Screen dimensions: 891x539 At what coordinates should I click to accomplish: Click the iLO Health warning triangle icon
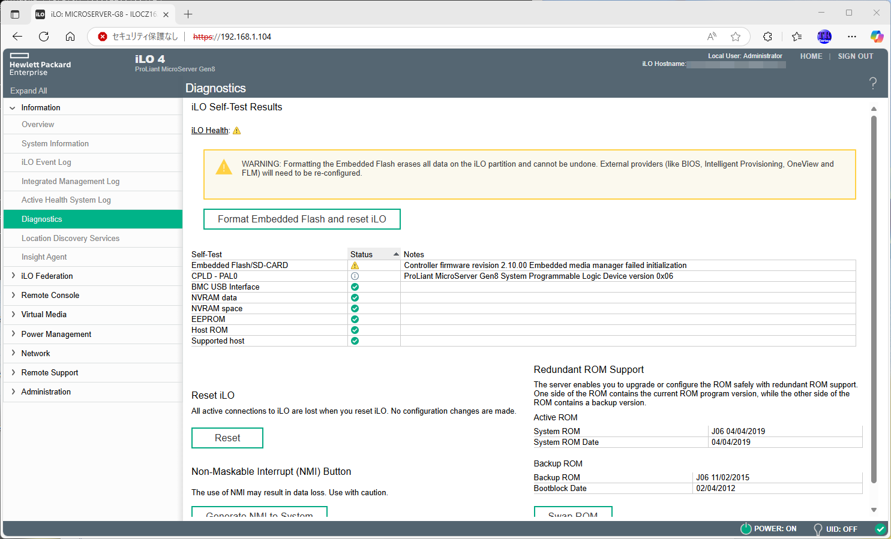(236, 131)
